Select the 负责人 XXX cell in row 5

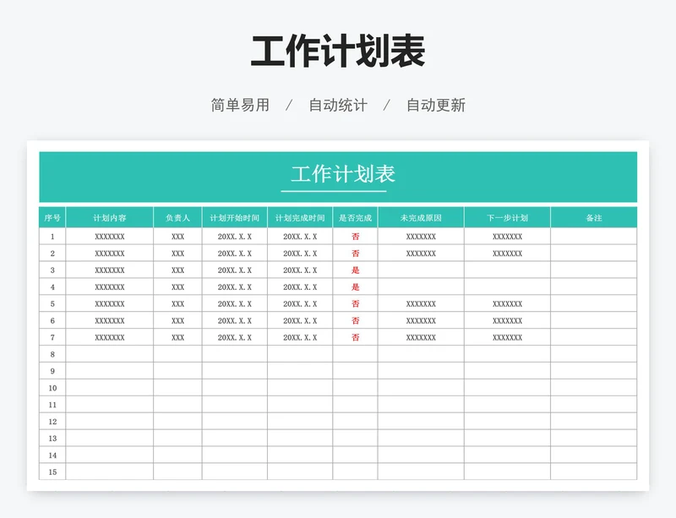click(x=177, y=303)
